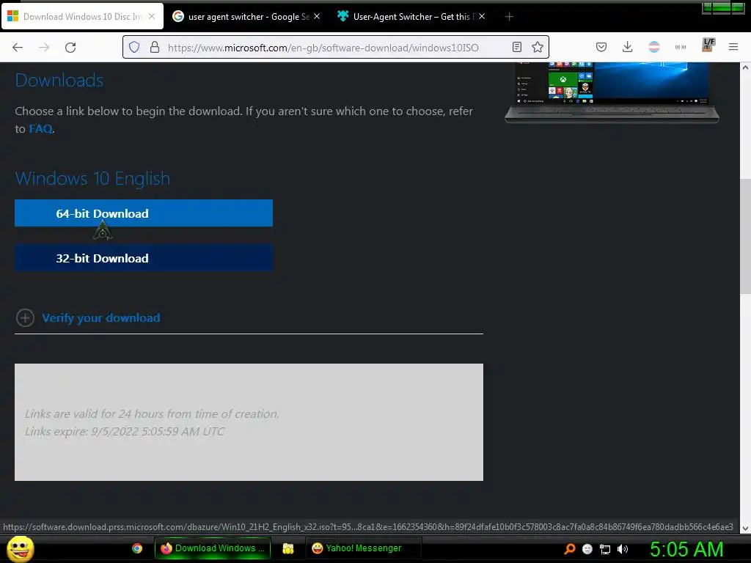Image resolution: width=751 pixels, height=563 pixels.
Task: Click Links are valid for 24 hours text
Action: point(152,413)
